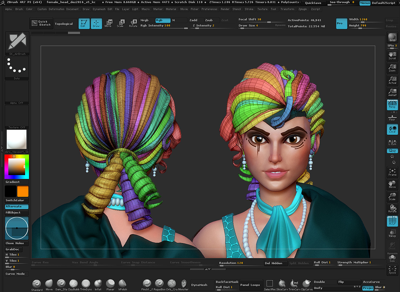Click the QuickSave button
Screen dimensions: 400x292
point(313,3)
